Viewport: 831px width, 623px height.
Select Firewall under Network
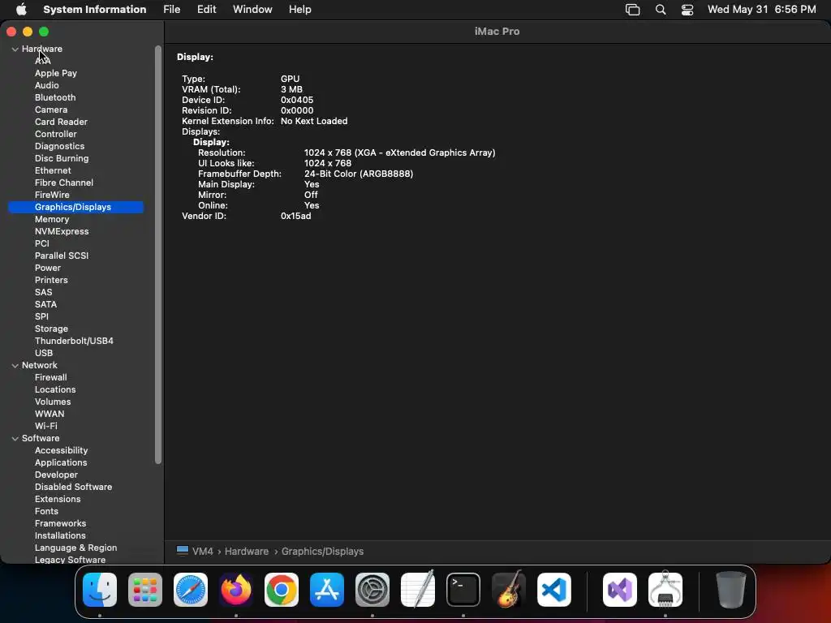[x=51, y=378]
